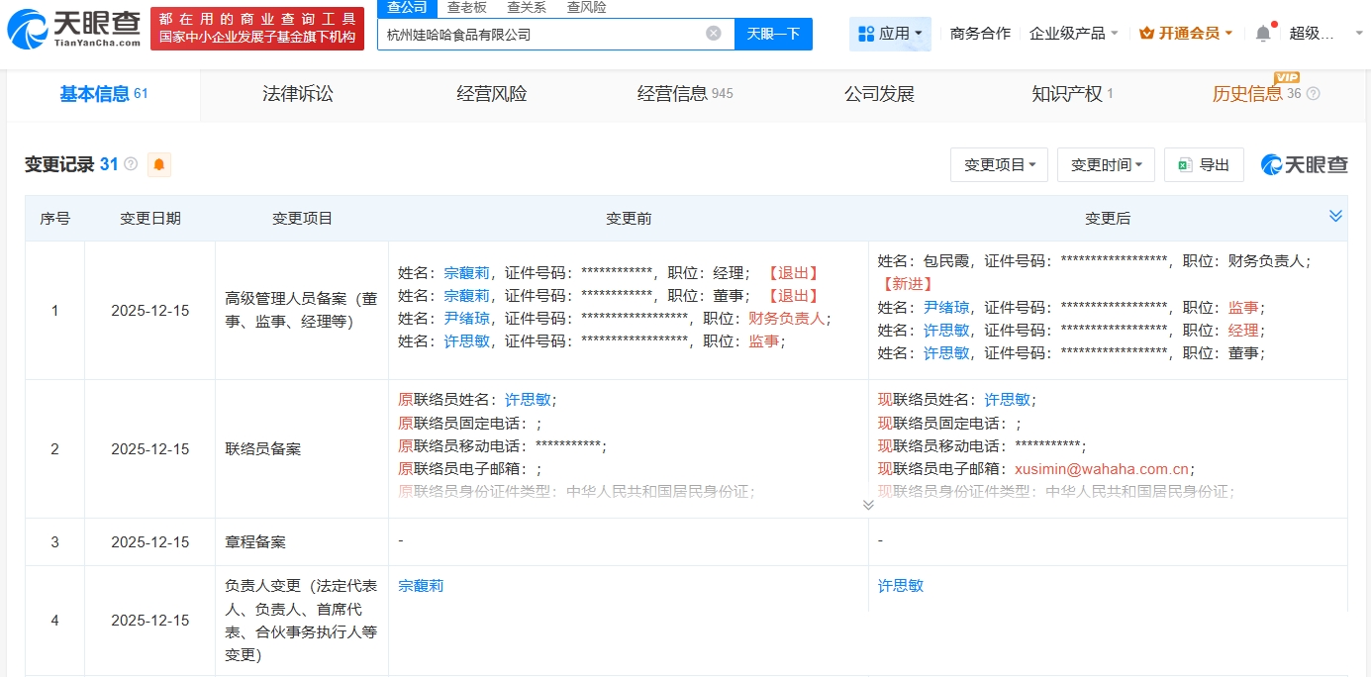Click the TianYanCha logo at top left
1371x677 pixels.
click(x=74, y=30)
